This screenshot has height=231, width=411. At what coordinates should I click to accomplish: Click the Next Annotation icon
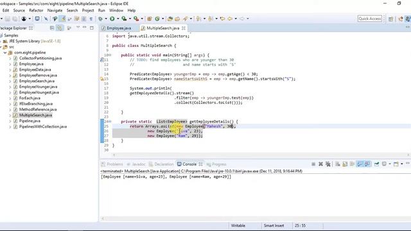[198, 19]
